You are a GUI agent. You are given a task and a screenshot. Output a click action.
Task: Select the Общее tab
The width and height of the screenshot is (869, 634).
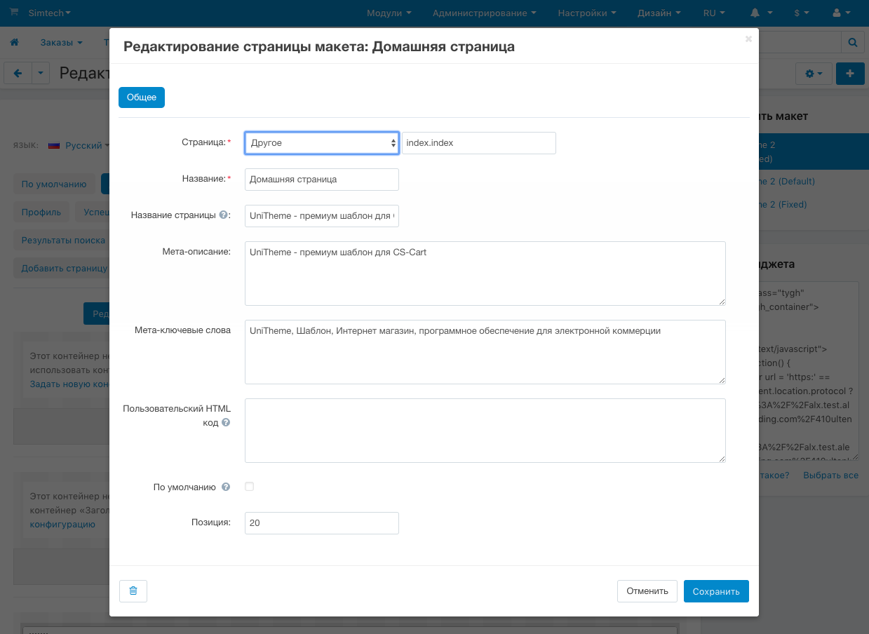[x=142, y=97]
